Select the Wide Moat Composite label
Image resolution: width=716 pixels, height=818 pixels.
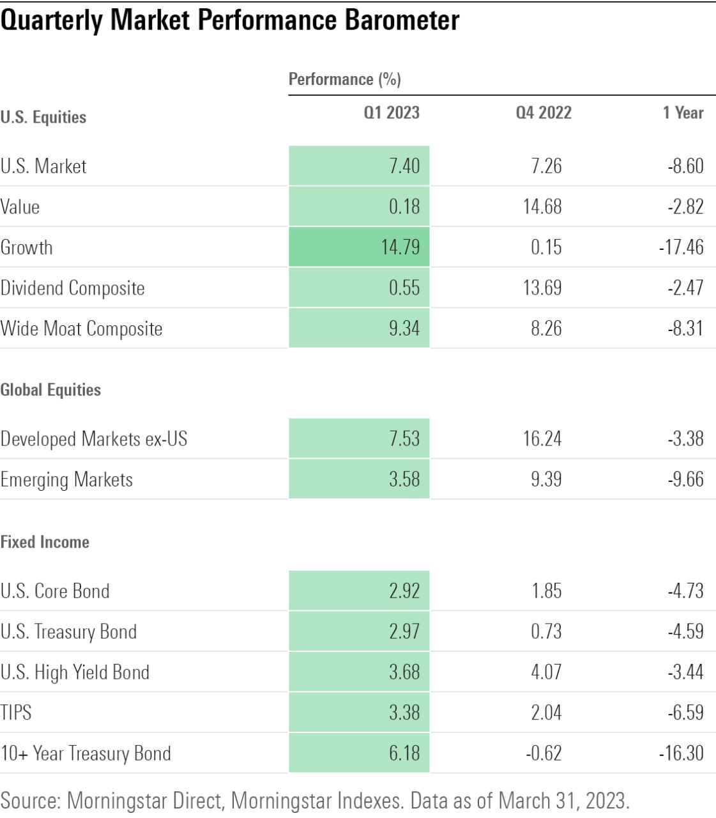point(82,328)
